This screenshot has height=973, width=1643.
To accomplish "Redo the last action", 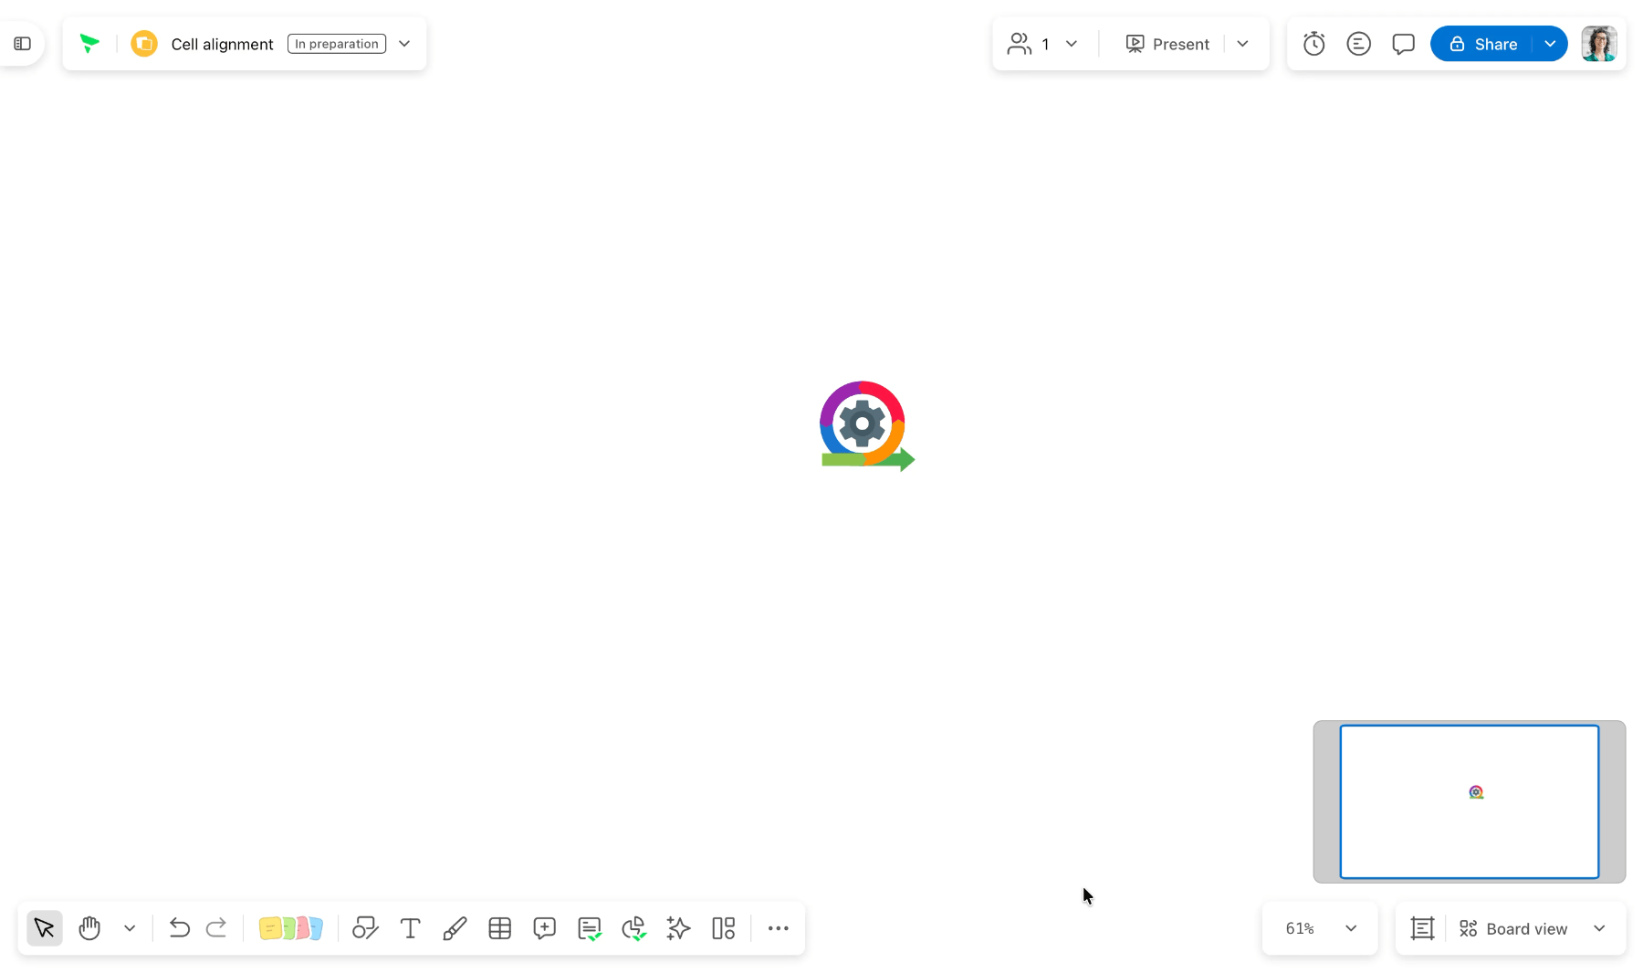I will point(216,928).
